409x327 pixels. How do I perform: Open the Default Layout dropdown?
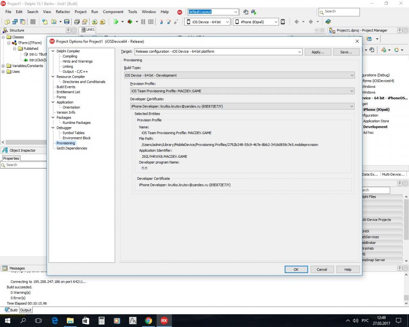[236, 12]
